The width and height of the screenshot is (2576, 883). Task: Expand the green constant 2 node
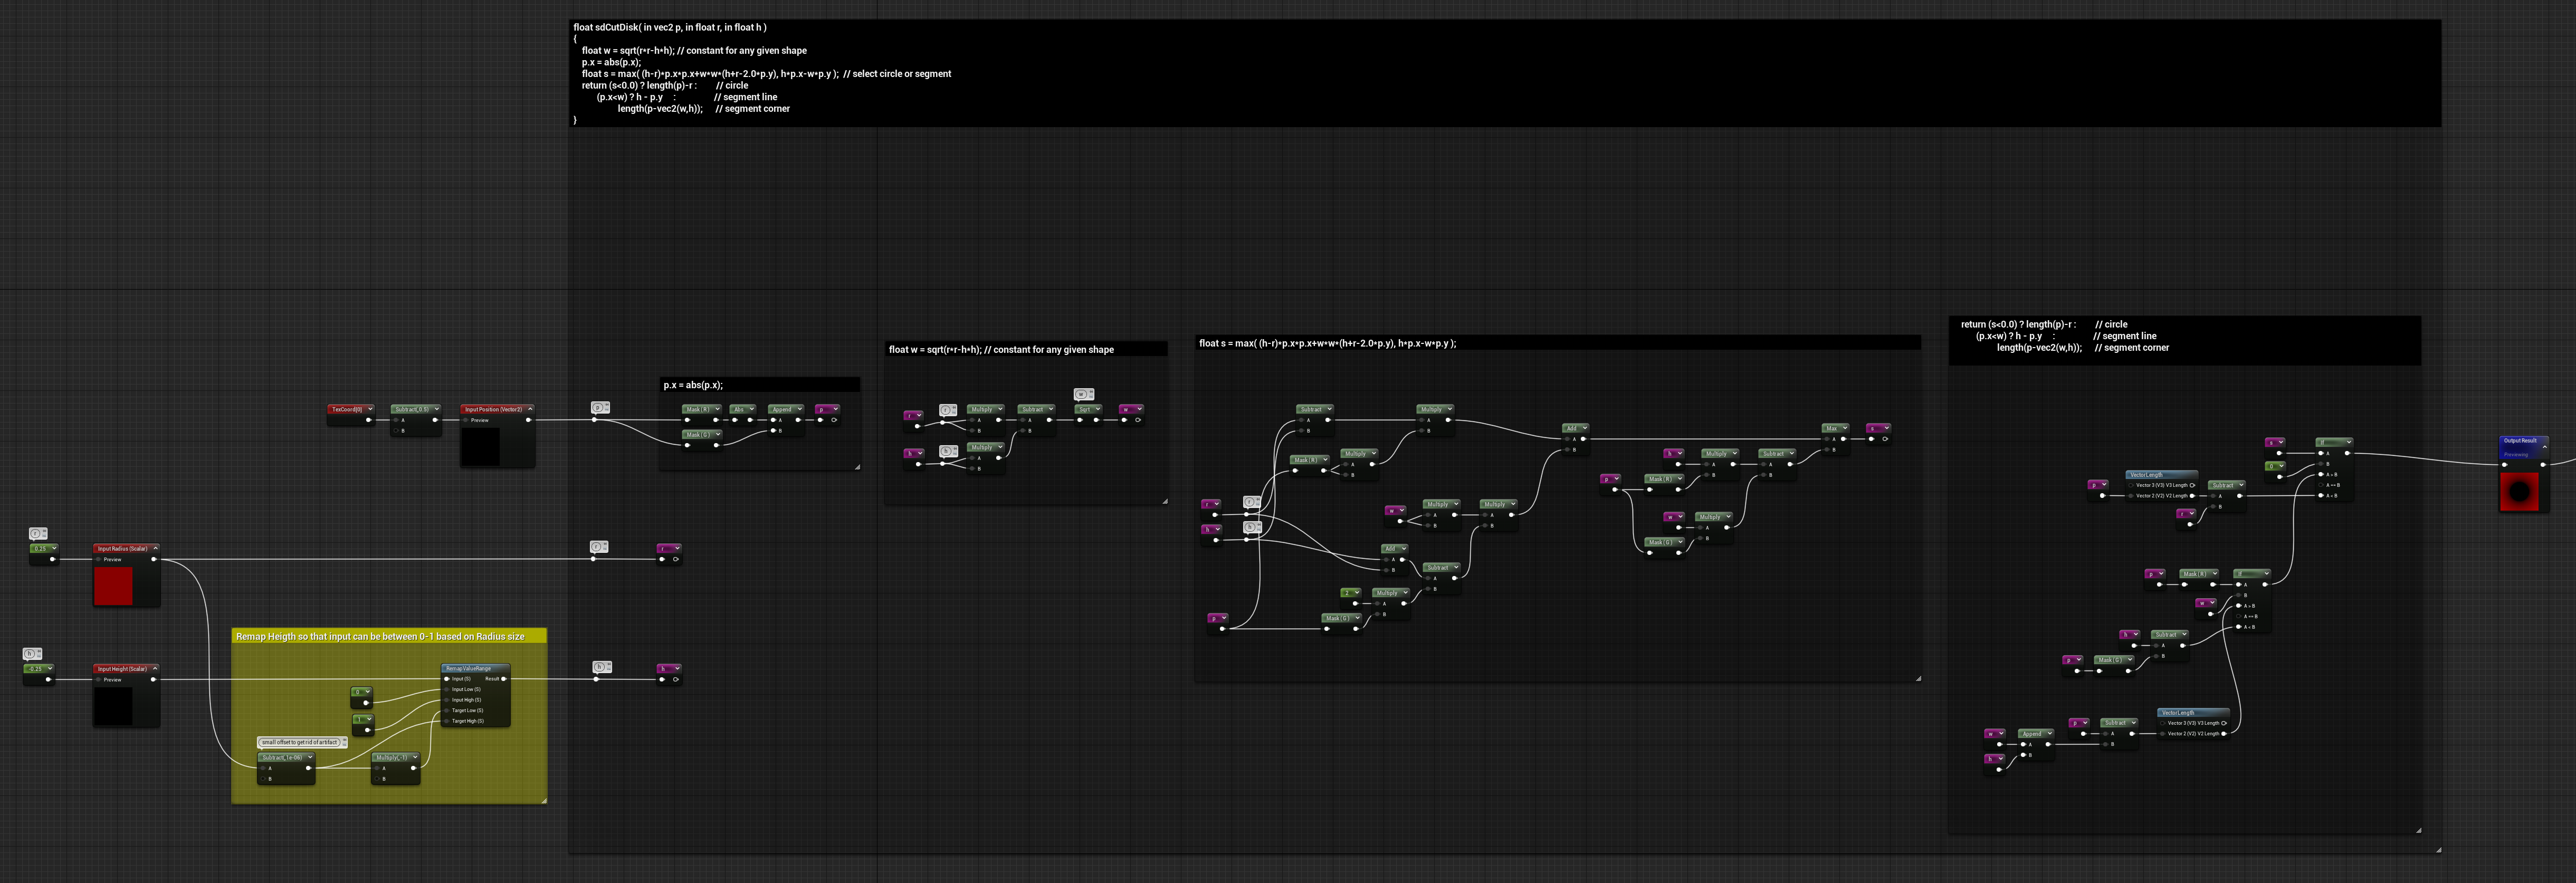pos(1356,593)
